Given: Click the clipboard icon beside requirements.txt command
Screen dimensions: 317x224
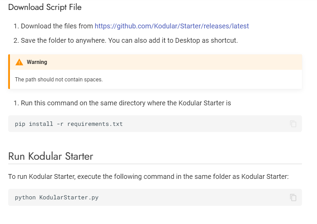Looking at the screenshot, I should pyautogui.click(x=293, y=123).
